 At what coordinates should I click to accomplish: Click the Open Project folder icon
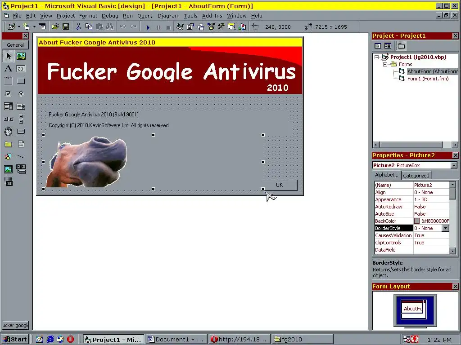(x=55, y=27)
